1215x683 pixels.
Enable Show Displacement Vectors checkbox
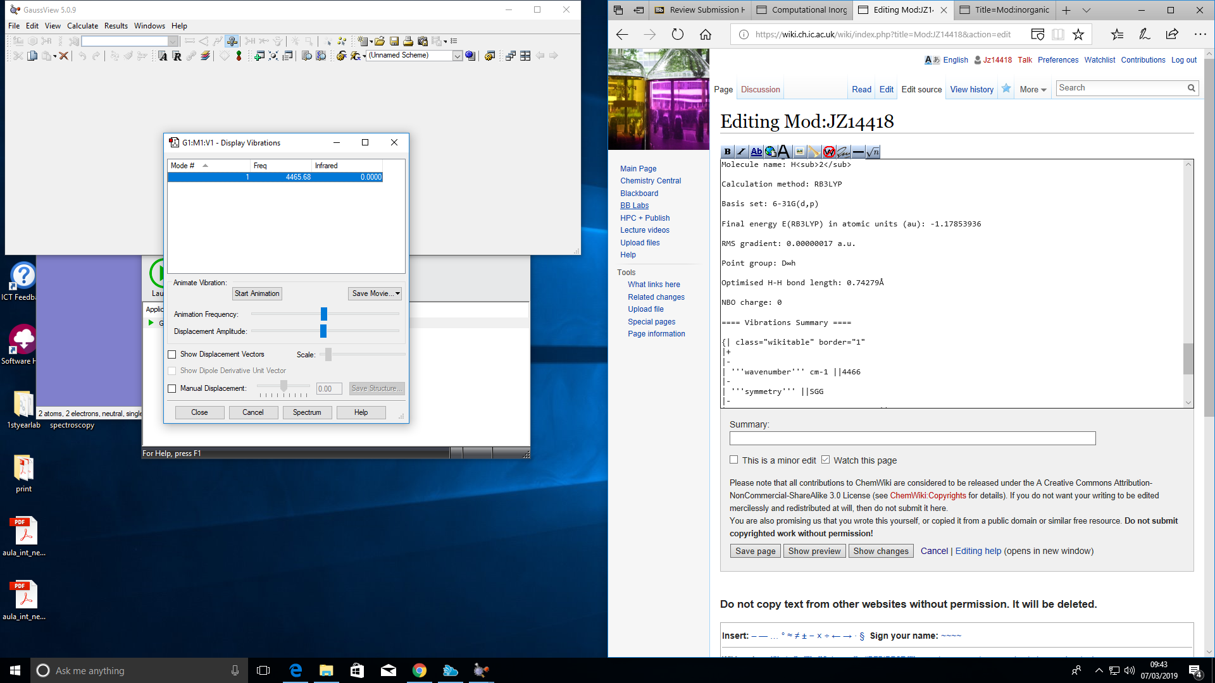172,354
